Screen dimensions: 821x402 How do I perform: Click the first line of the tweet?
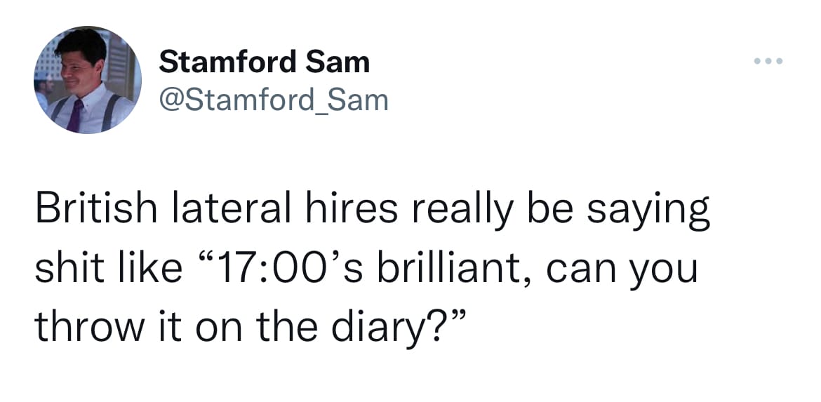click(x=372, y=212)
